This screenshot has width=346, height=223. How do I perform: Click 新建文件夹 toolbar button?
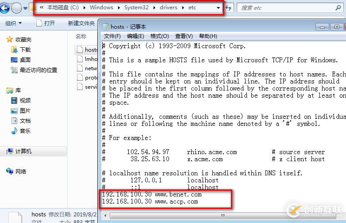(81, 23)
